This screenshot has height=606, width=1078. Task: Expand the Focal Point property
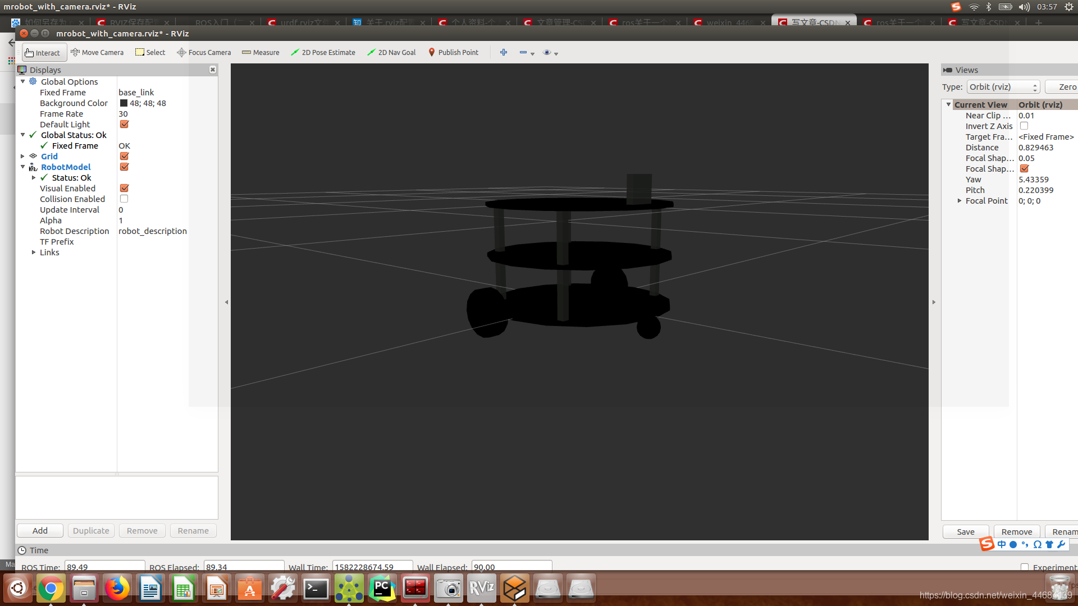(x=960, y=201)
